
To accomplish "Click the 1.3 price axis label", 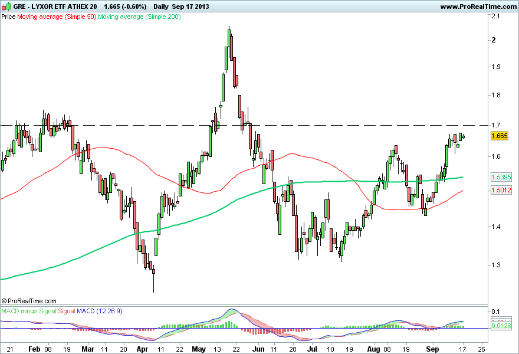I will pos(495,265).
